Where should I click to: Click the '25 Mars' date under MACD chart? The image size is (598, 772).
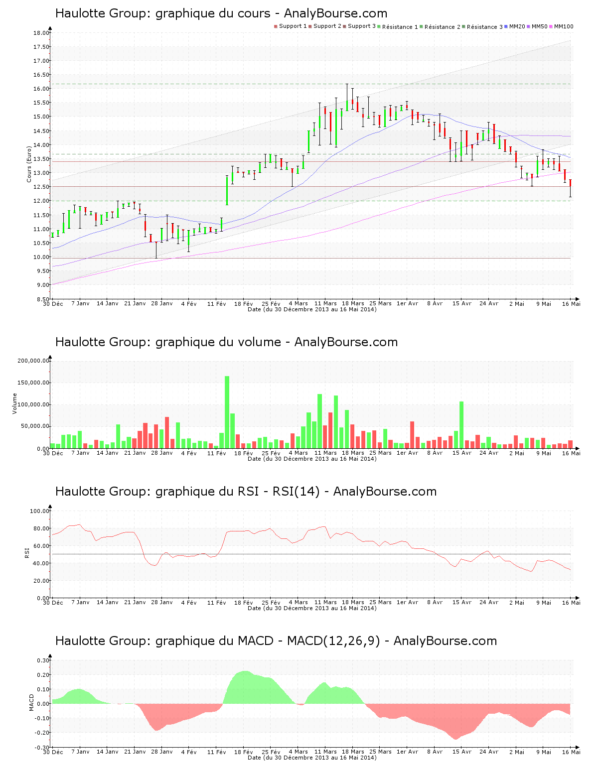(381, 752)
